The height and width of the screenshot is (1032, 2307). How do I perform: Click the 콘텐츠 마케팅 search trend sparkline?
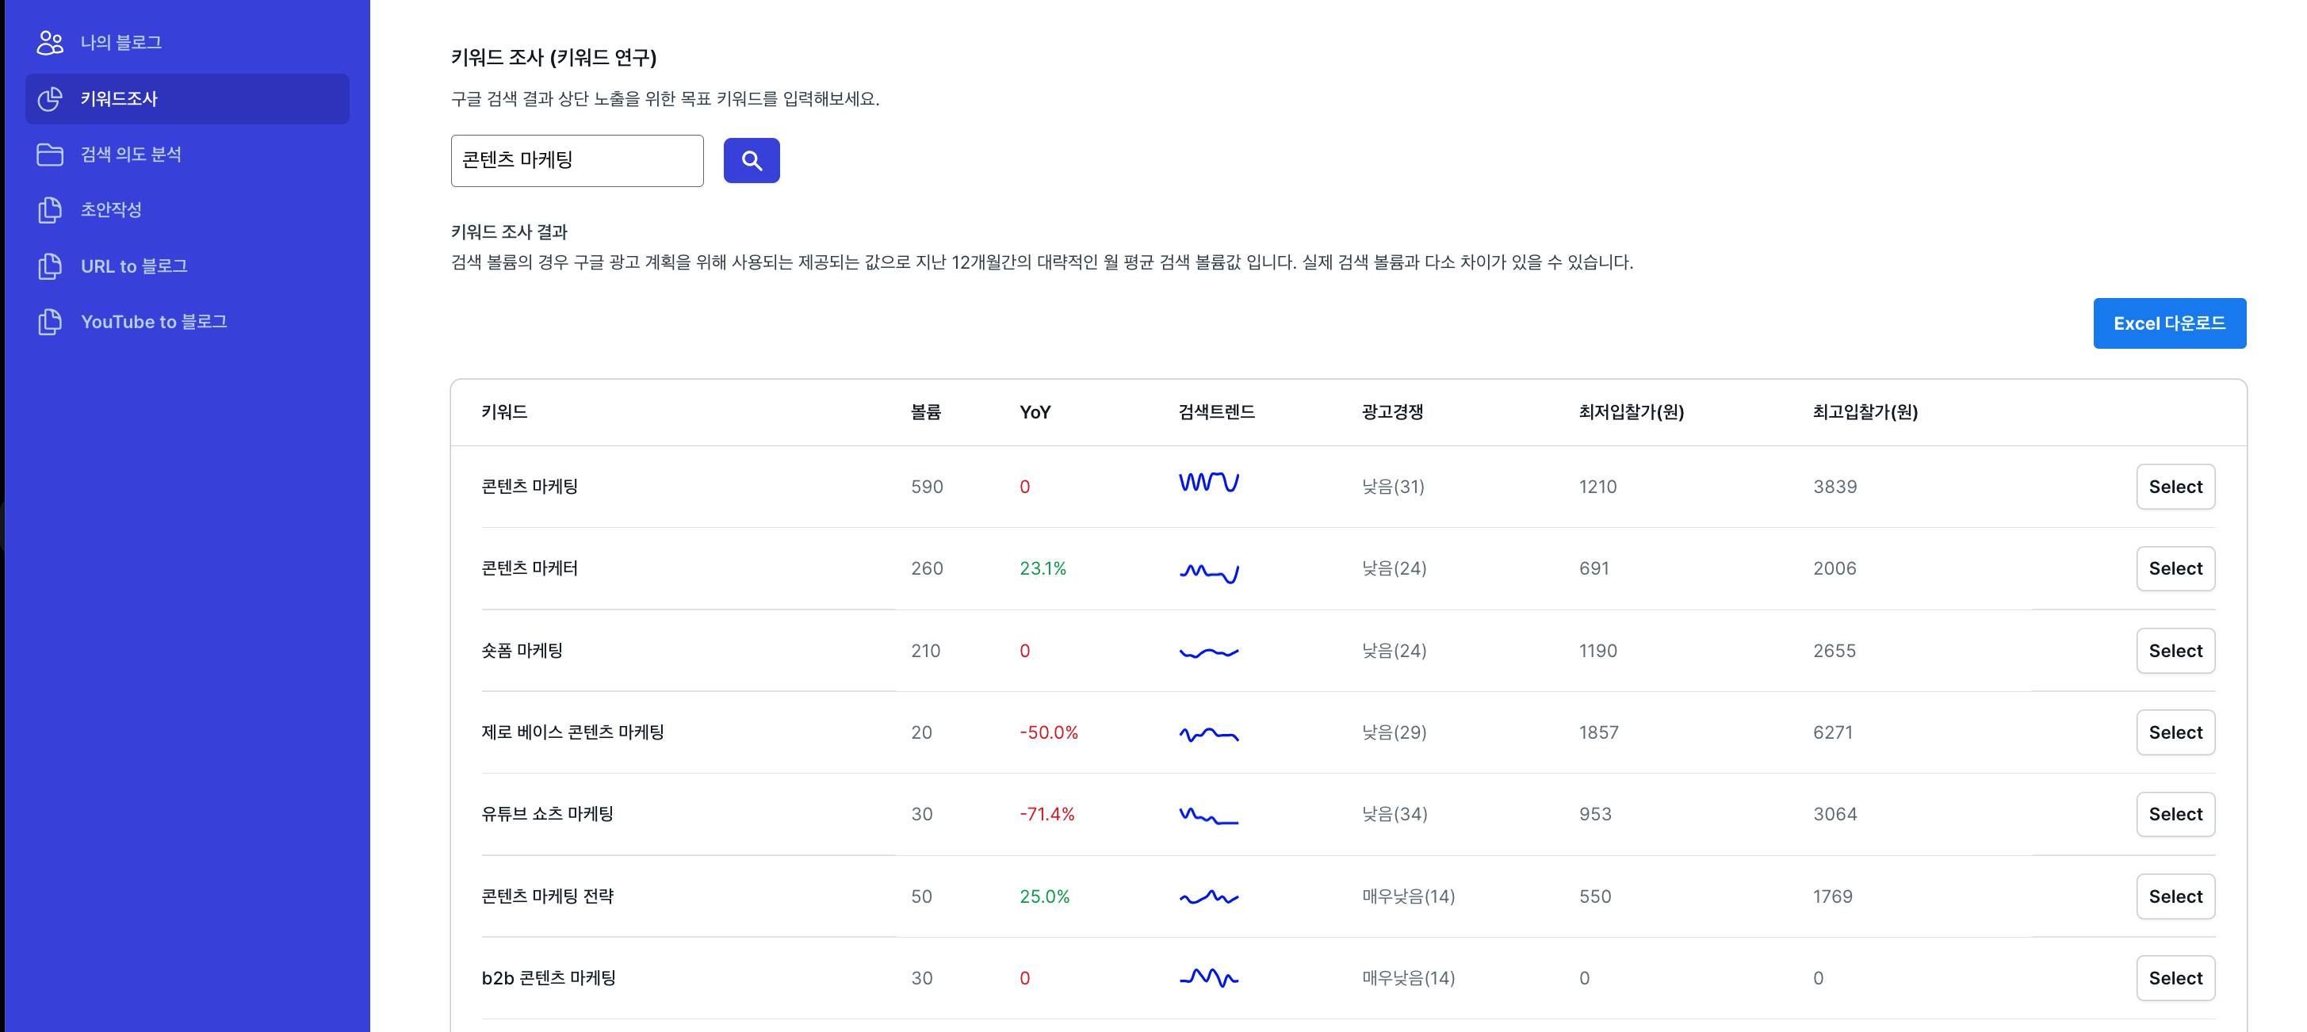pos(1208,484)
